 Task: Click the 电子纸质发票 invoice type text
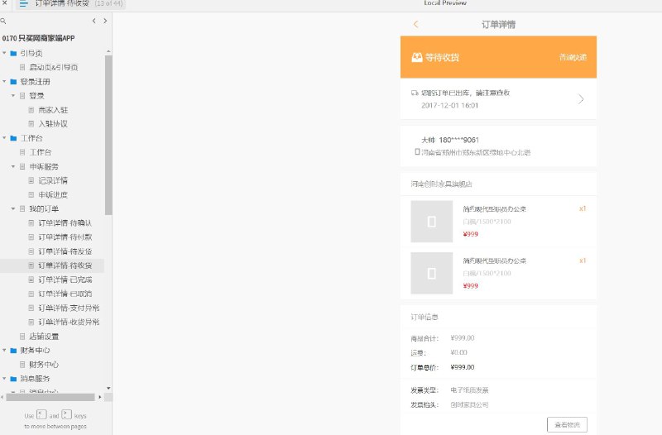pos(469,390)
